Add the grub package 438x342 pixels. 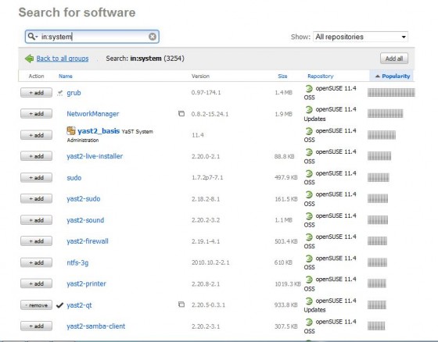pyautogui.click(x=36, y=93)
